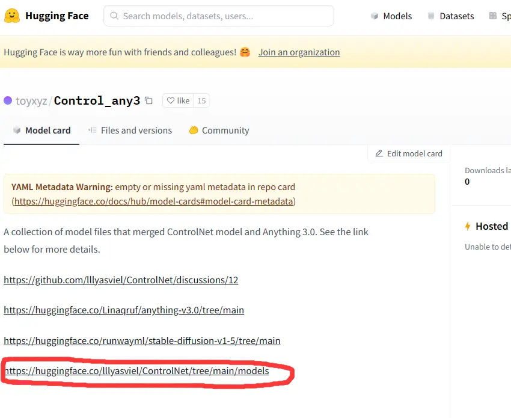The height and width of the screenshot is (418, 511).
Task: Click the Datasets stack icon
Action: point(431,16)
